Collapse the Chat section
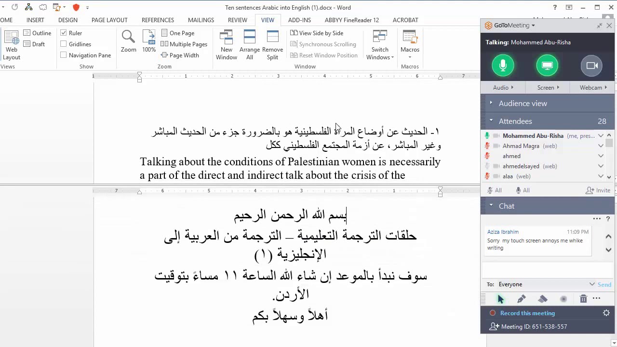The width and height of the screenshot is (617, 347). click(491, 206)
